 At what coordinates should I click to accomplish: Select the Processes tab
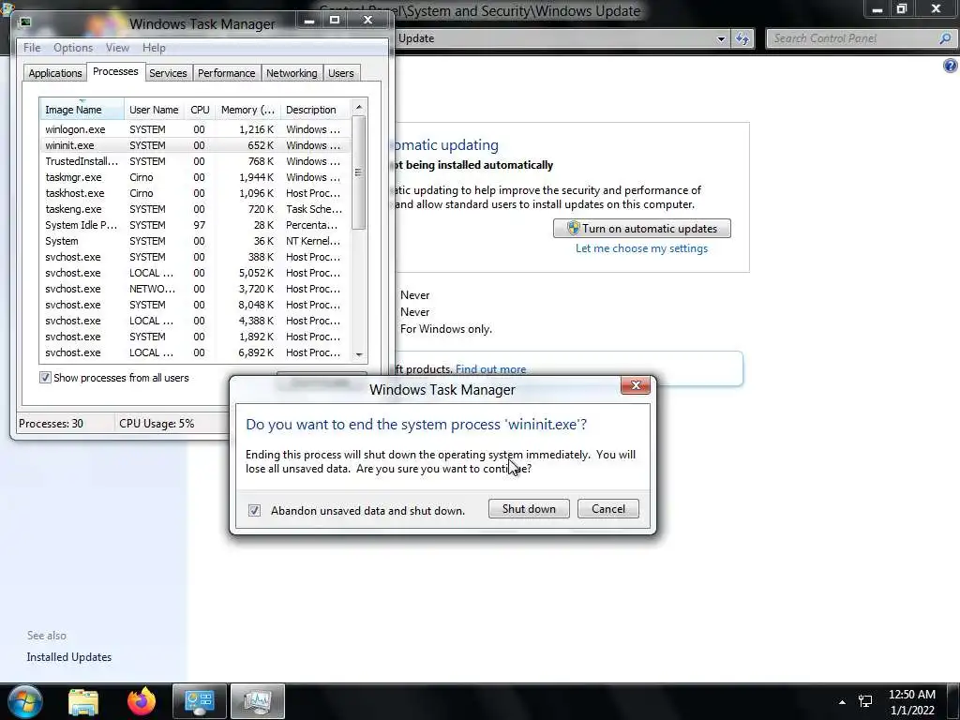115,71
